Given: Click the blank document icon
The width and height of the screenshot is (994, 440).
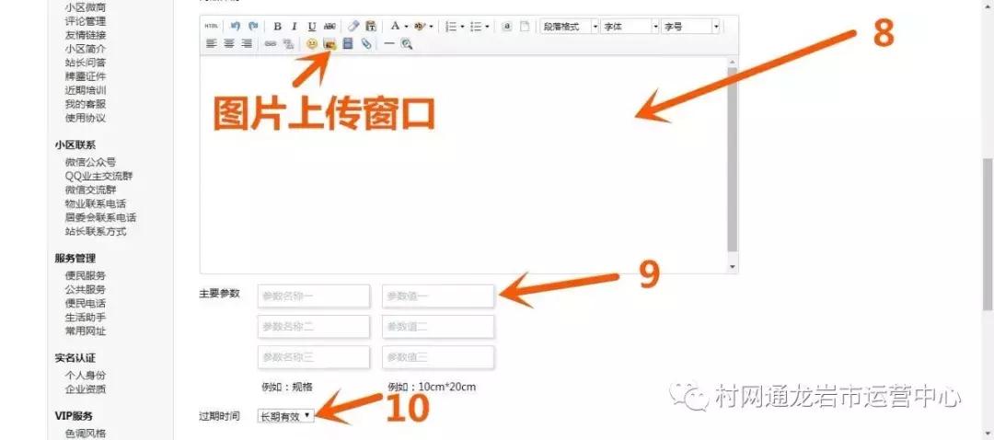Looking at the screenshot, I should point(525,26).
